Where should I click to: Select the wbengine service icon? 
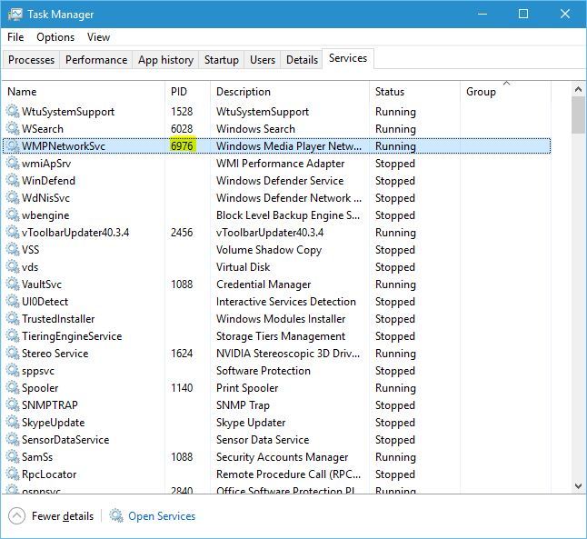tap(13, 215)
